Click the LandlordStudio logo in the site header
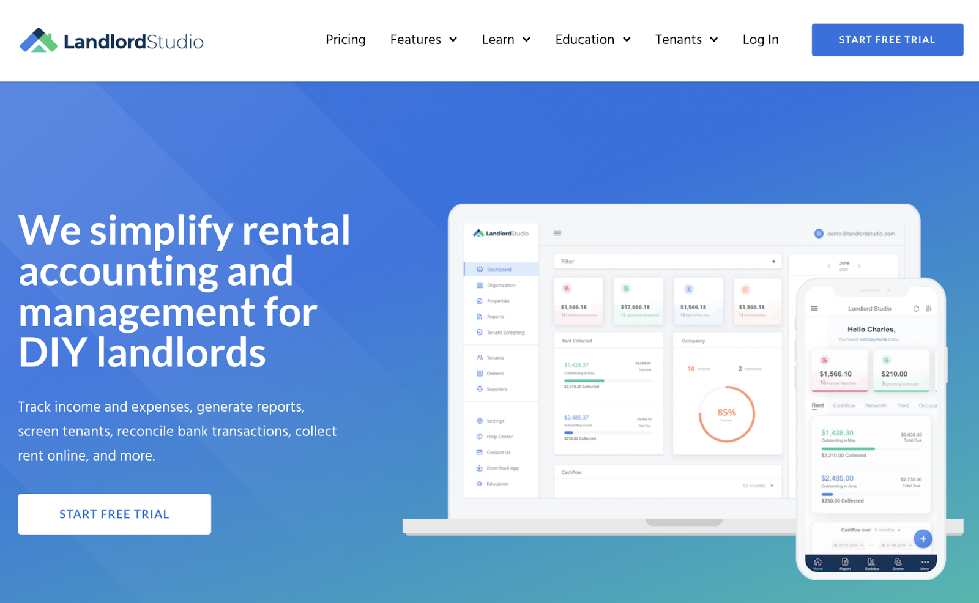Screen dimensions: 979x603 (111, 40)
